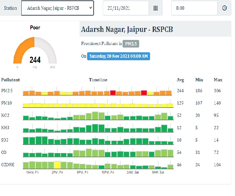Click the Saturday, 20 Nov 2021 date badge
Viewport: 235px width, 196px height.
tap(118, 56)
